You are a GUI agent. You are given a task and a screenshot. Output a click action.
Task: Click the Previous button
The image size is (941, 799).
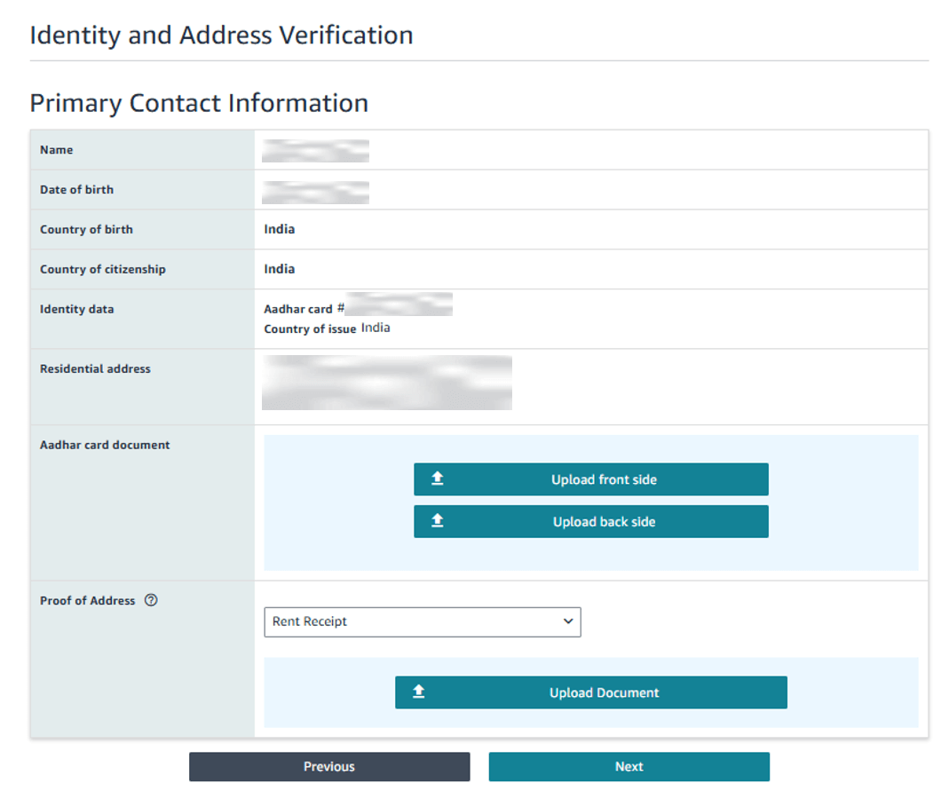click(328, 766)
